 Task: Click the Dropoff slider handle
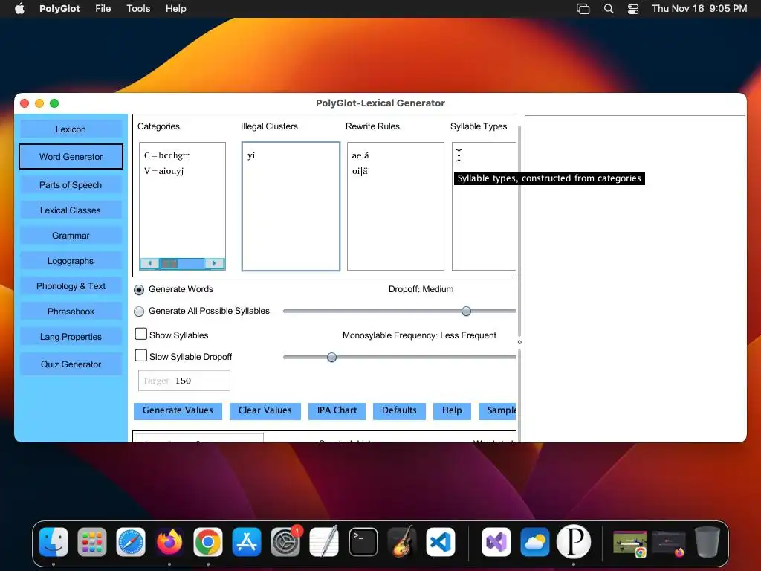(466, 312)
